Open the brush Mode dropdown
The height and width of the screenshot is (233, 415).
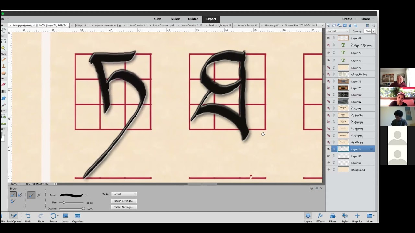124,194
